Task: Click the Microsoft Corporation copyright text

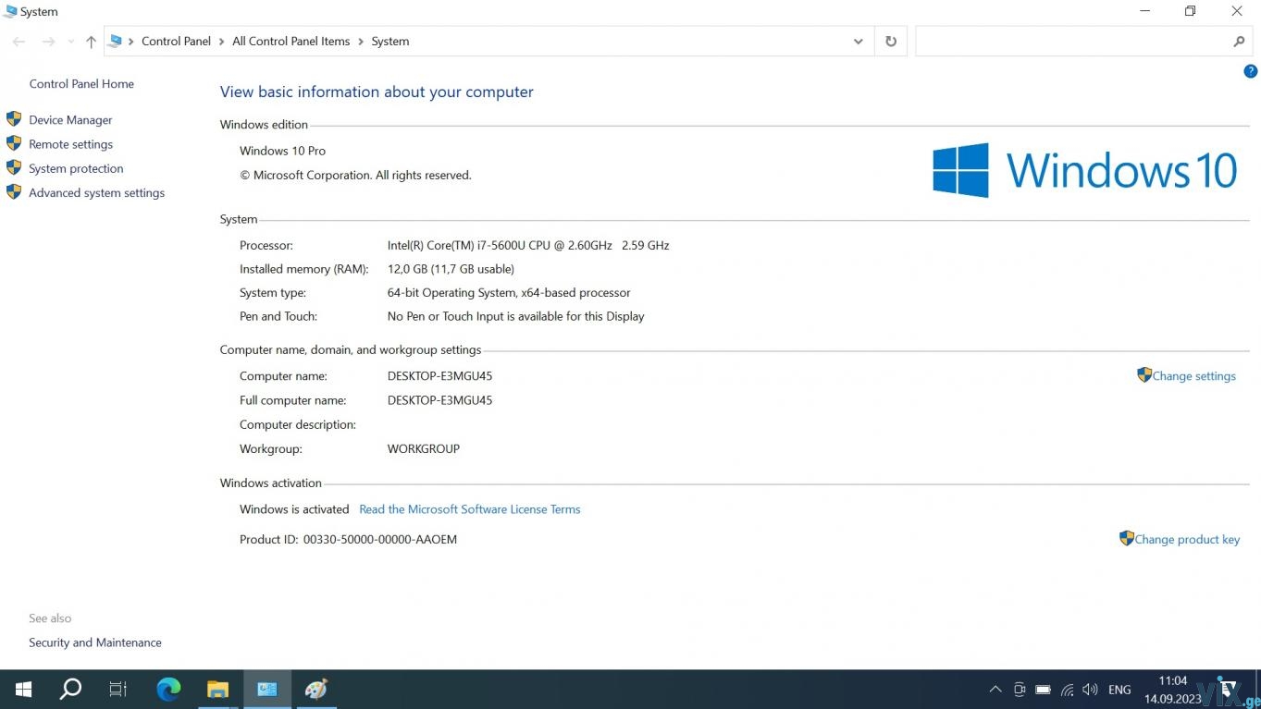Action: pos(355,175)
